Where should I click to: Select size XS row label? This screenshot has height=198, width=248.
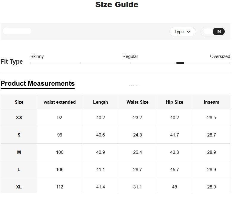[19, 117]
